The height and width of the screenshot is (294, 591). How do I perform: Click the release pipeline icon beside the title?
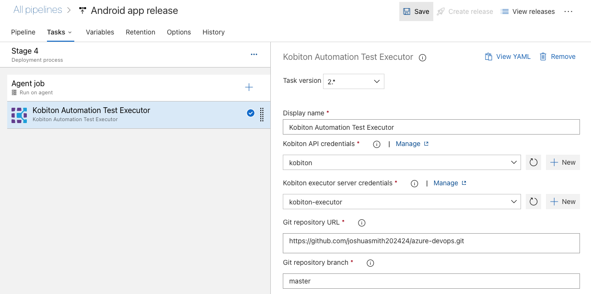(x=82, y=11)
